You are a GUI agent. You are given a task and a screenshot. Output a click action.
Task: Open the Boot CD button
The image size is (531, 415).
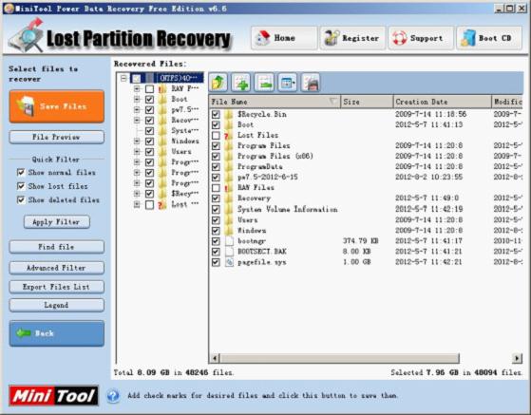tap(489, 38)
